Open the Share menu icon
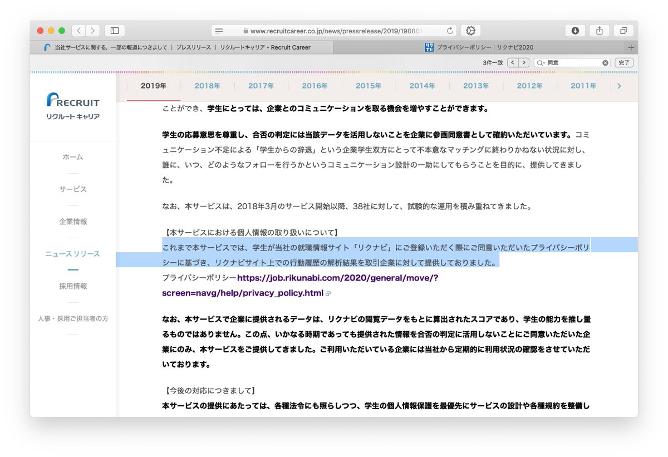Image resolution: width=668 pixels, height=457 pixels. [x=600, y=31]
